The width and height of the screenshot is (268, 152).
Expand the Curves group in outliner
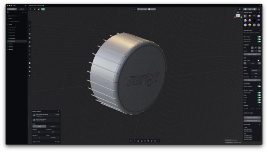[x=7, y=44]
